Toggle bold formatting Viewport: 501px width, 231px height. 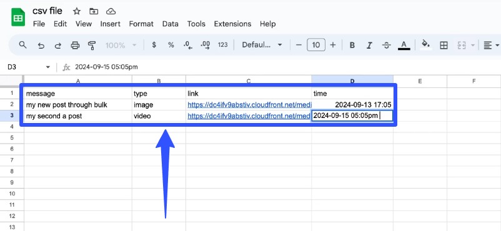pyautogui.click(x=352, y=45)
